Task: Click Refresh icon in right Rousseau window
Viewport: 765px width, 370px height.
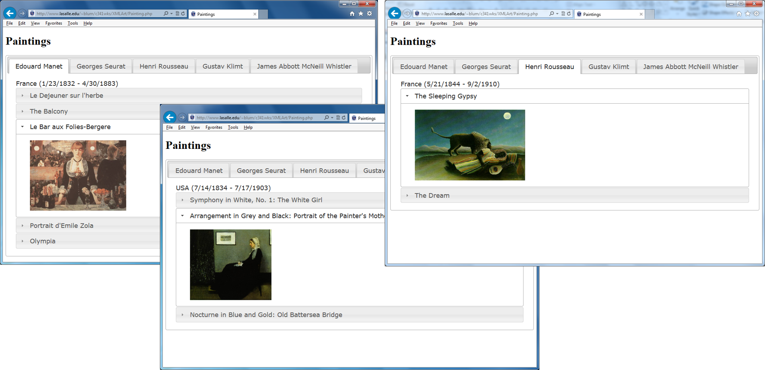Action: click(x=569, y=13)
